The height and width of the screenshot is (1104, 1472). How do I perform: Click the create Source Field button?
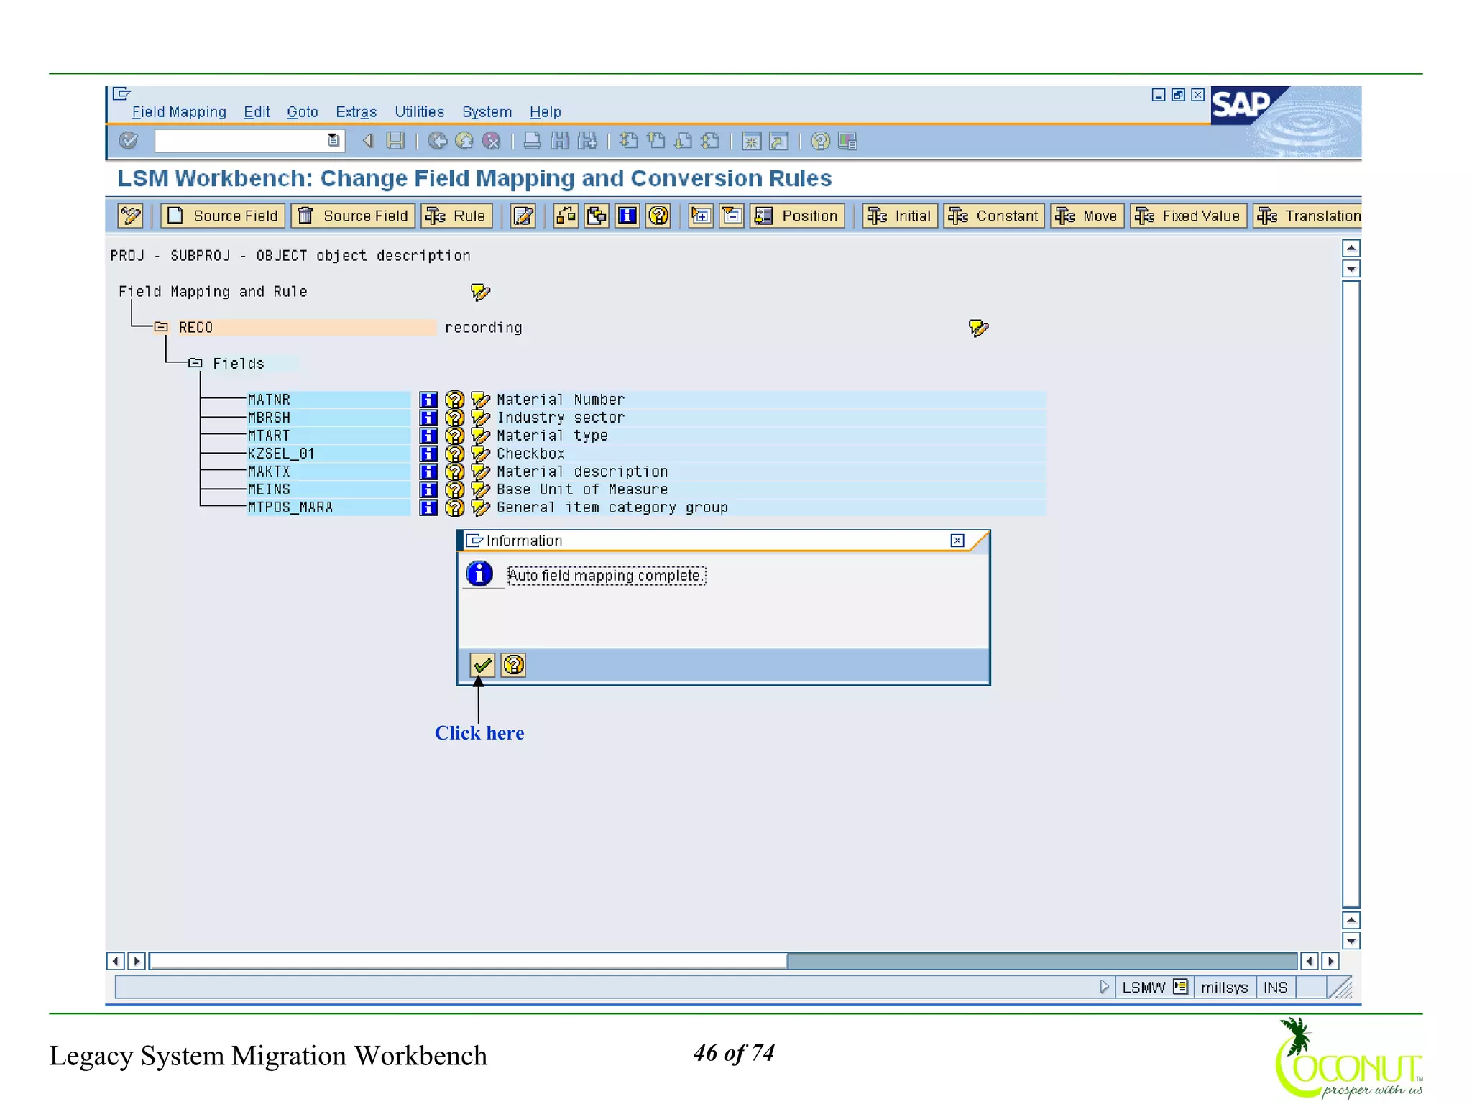[x=223, y=216]
